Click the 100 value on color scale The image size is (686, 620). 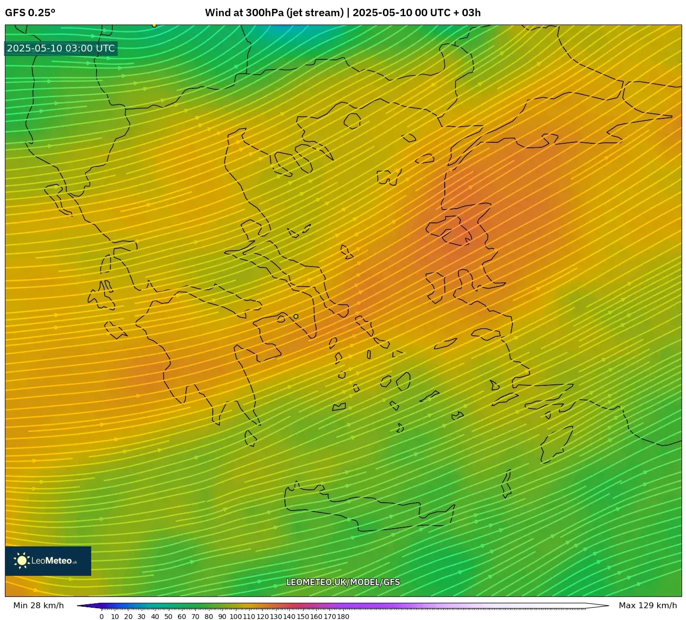coord(236,617)
